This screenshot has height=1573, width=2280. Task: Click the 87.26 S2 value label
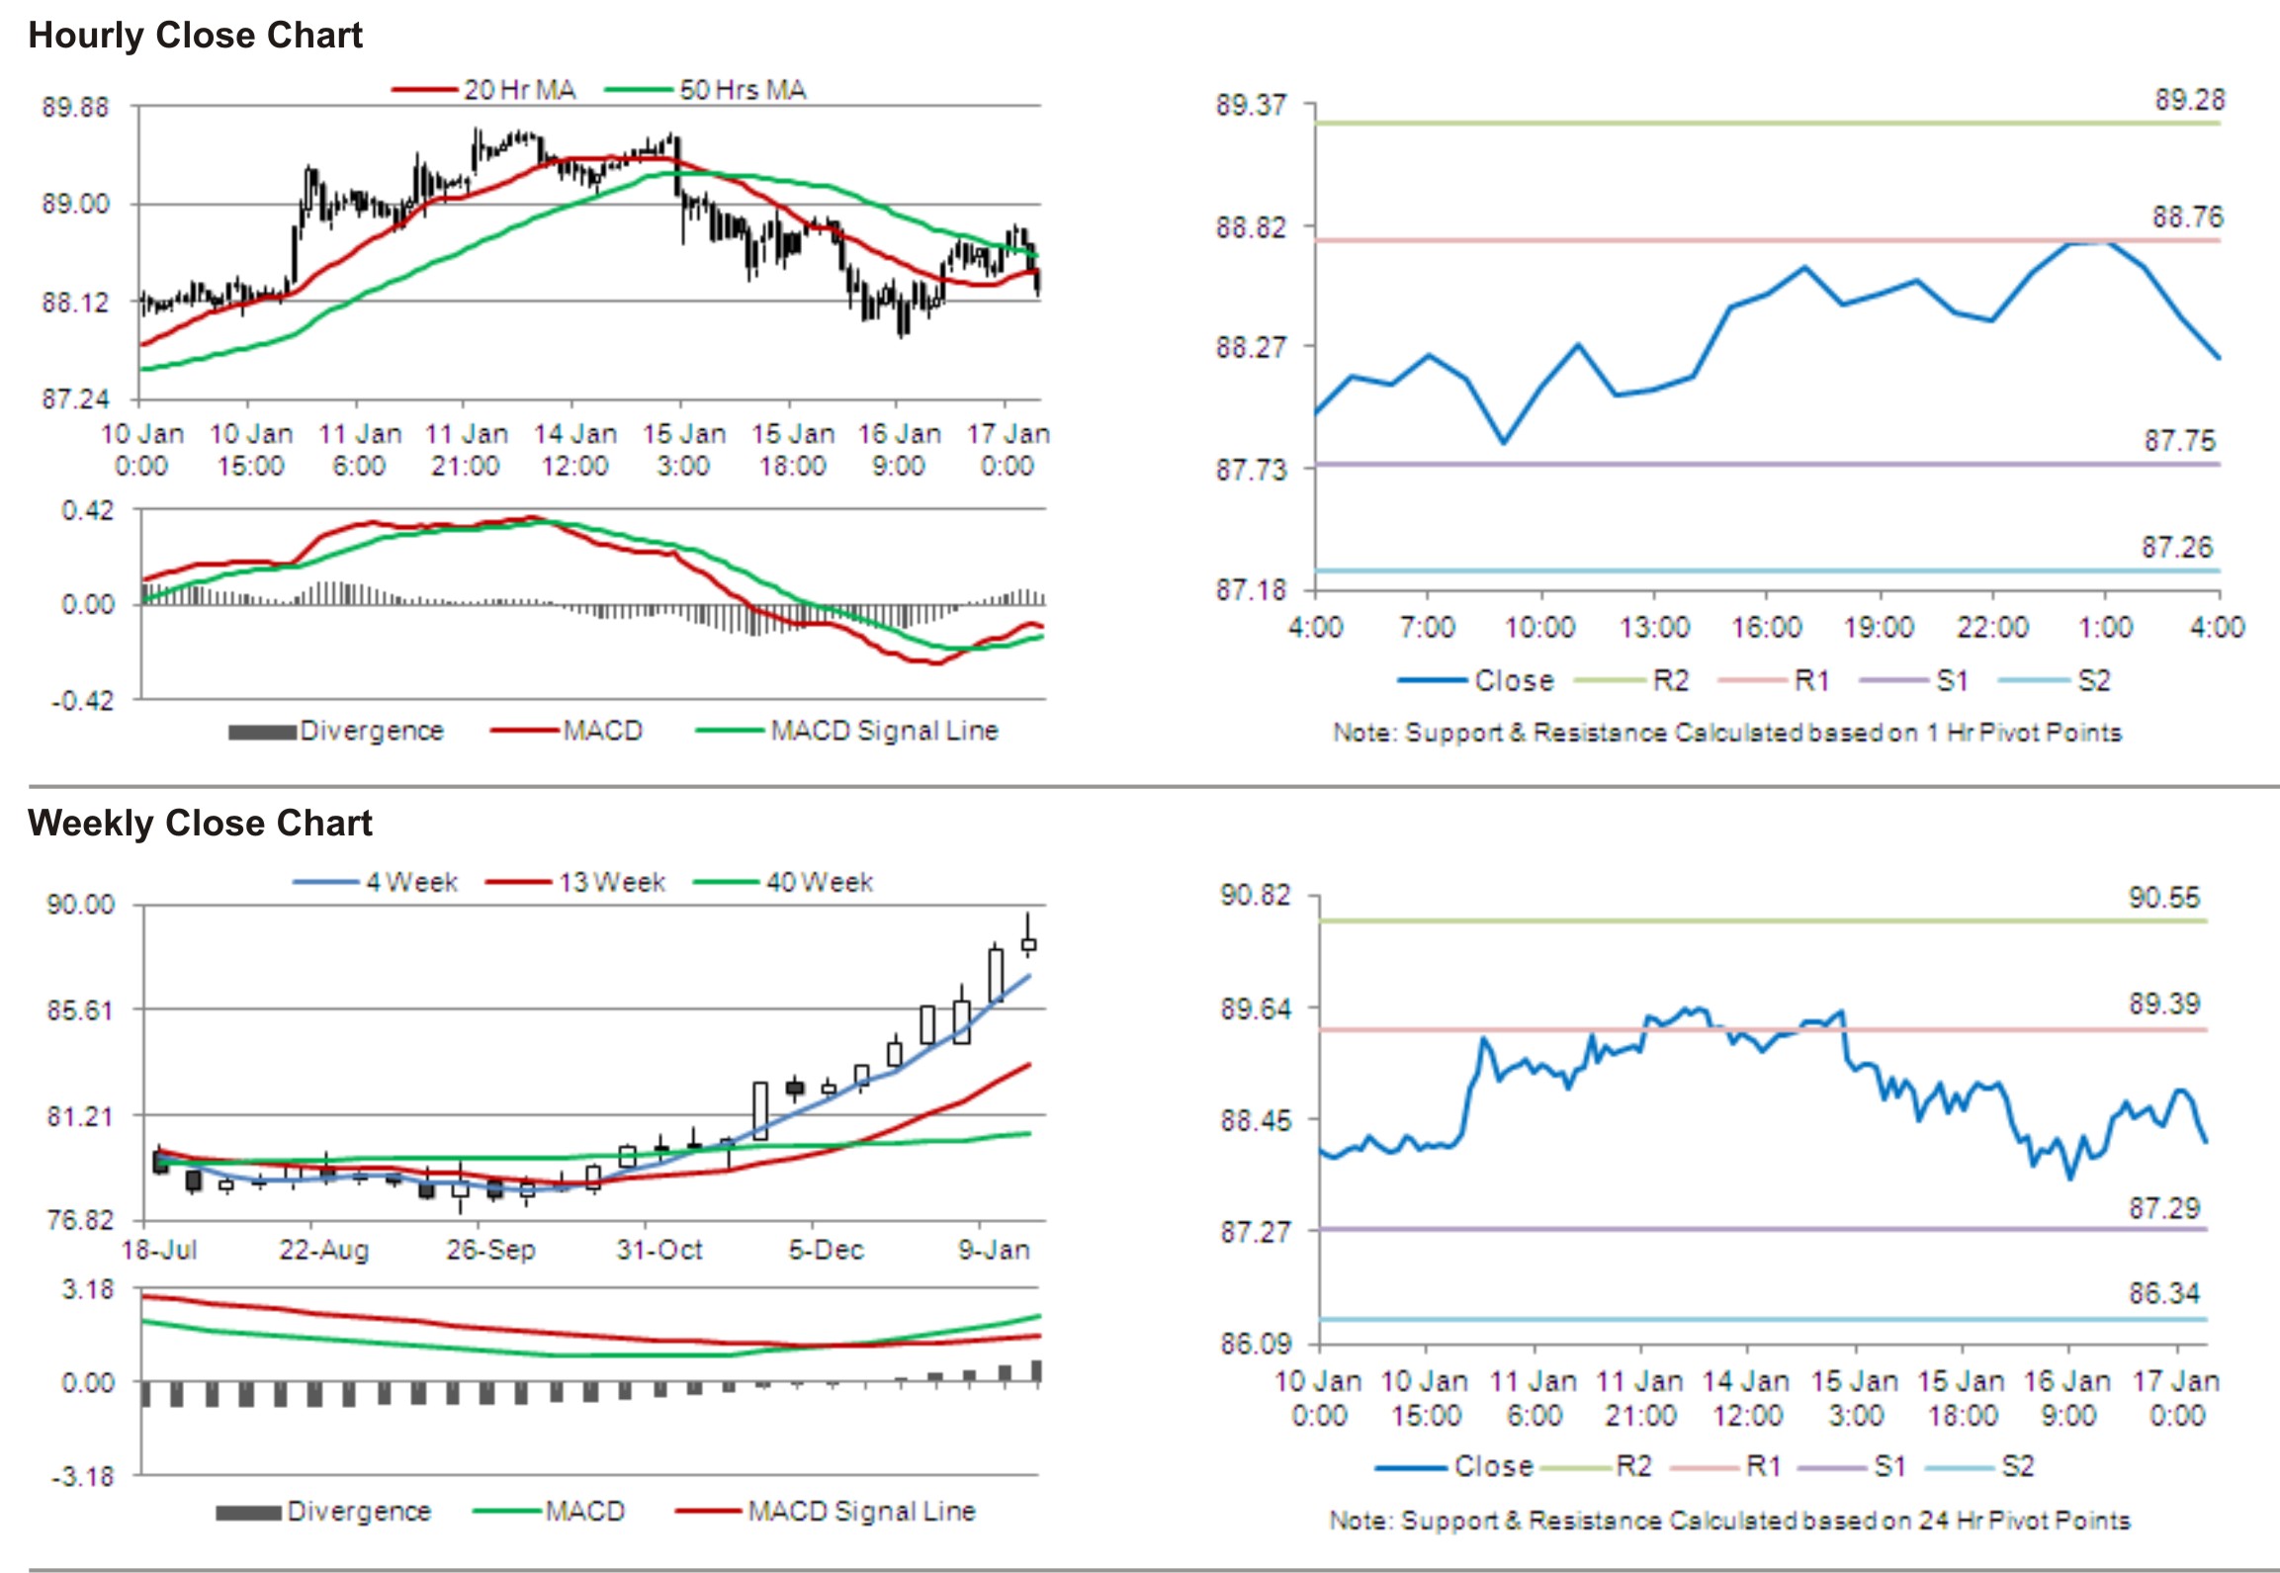(x=2177, y=548)
